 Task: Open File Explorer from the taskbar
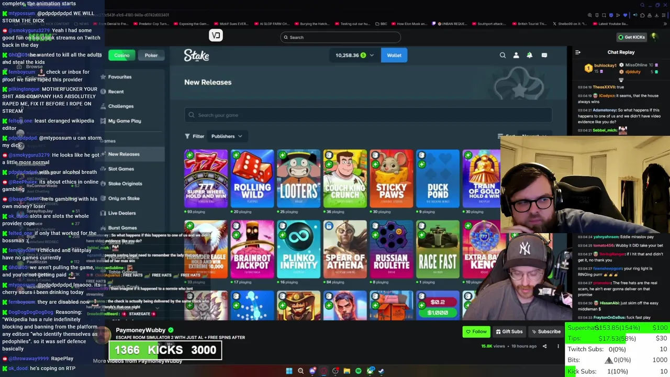pos(347,371)
